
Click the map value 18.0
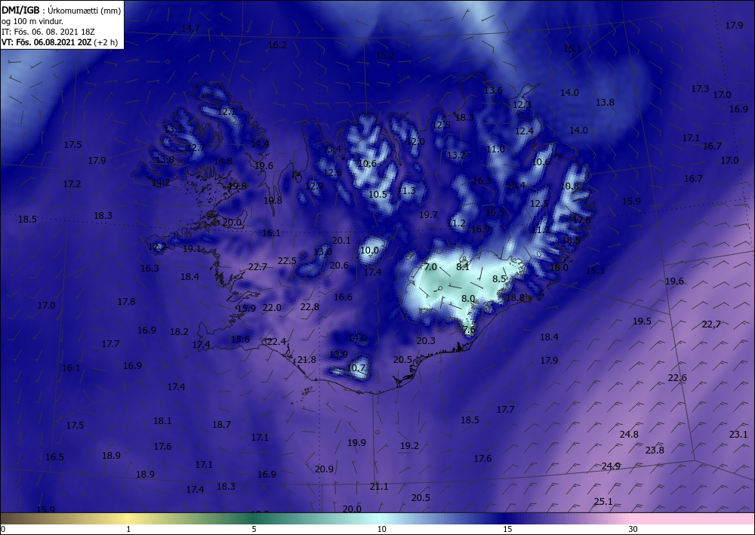pos(559,267)
